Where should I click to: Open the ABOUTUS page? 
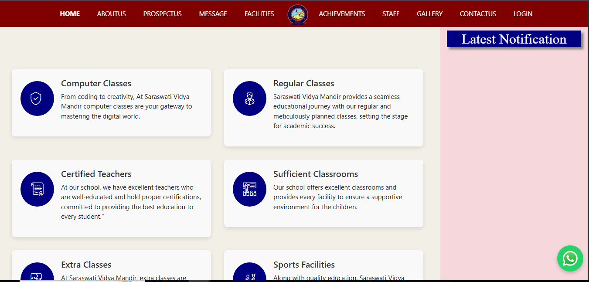click(x=112, y=14)
